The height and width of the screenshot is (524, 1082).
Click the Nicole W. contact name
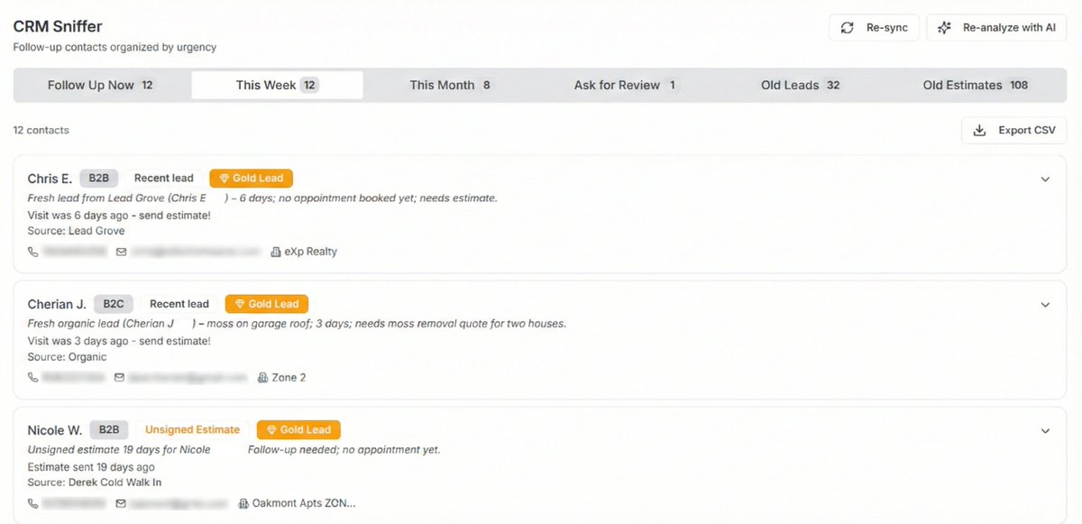[55, 430]
